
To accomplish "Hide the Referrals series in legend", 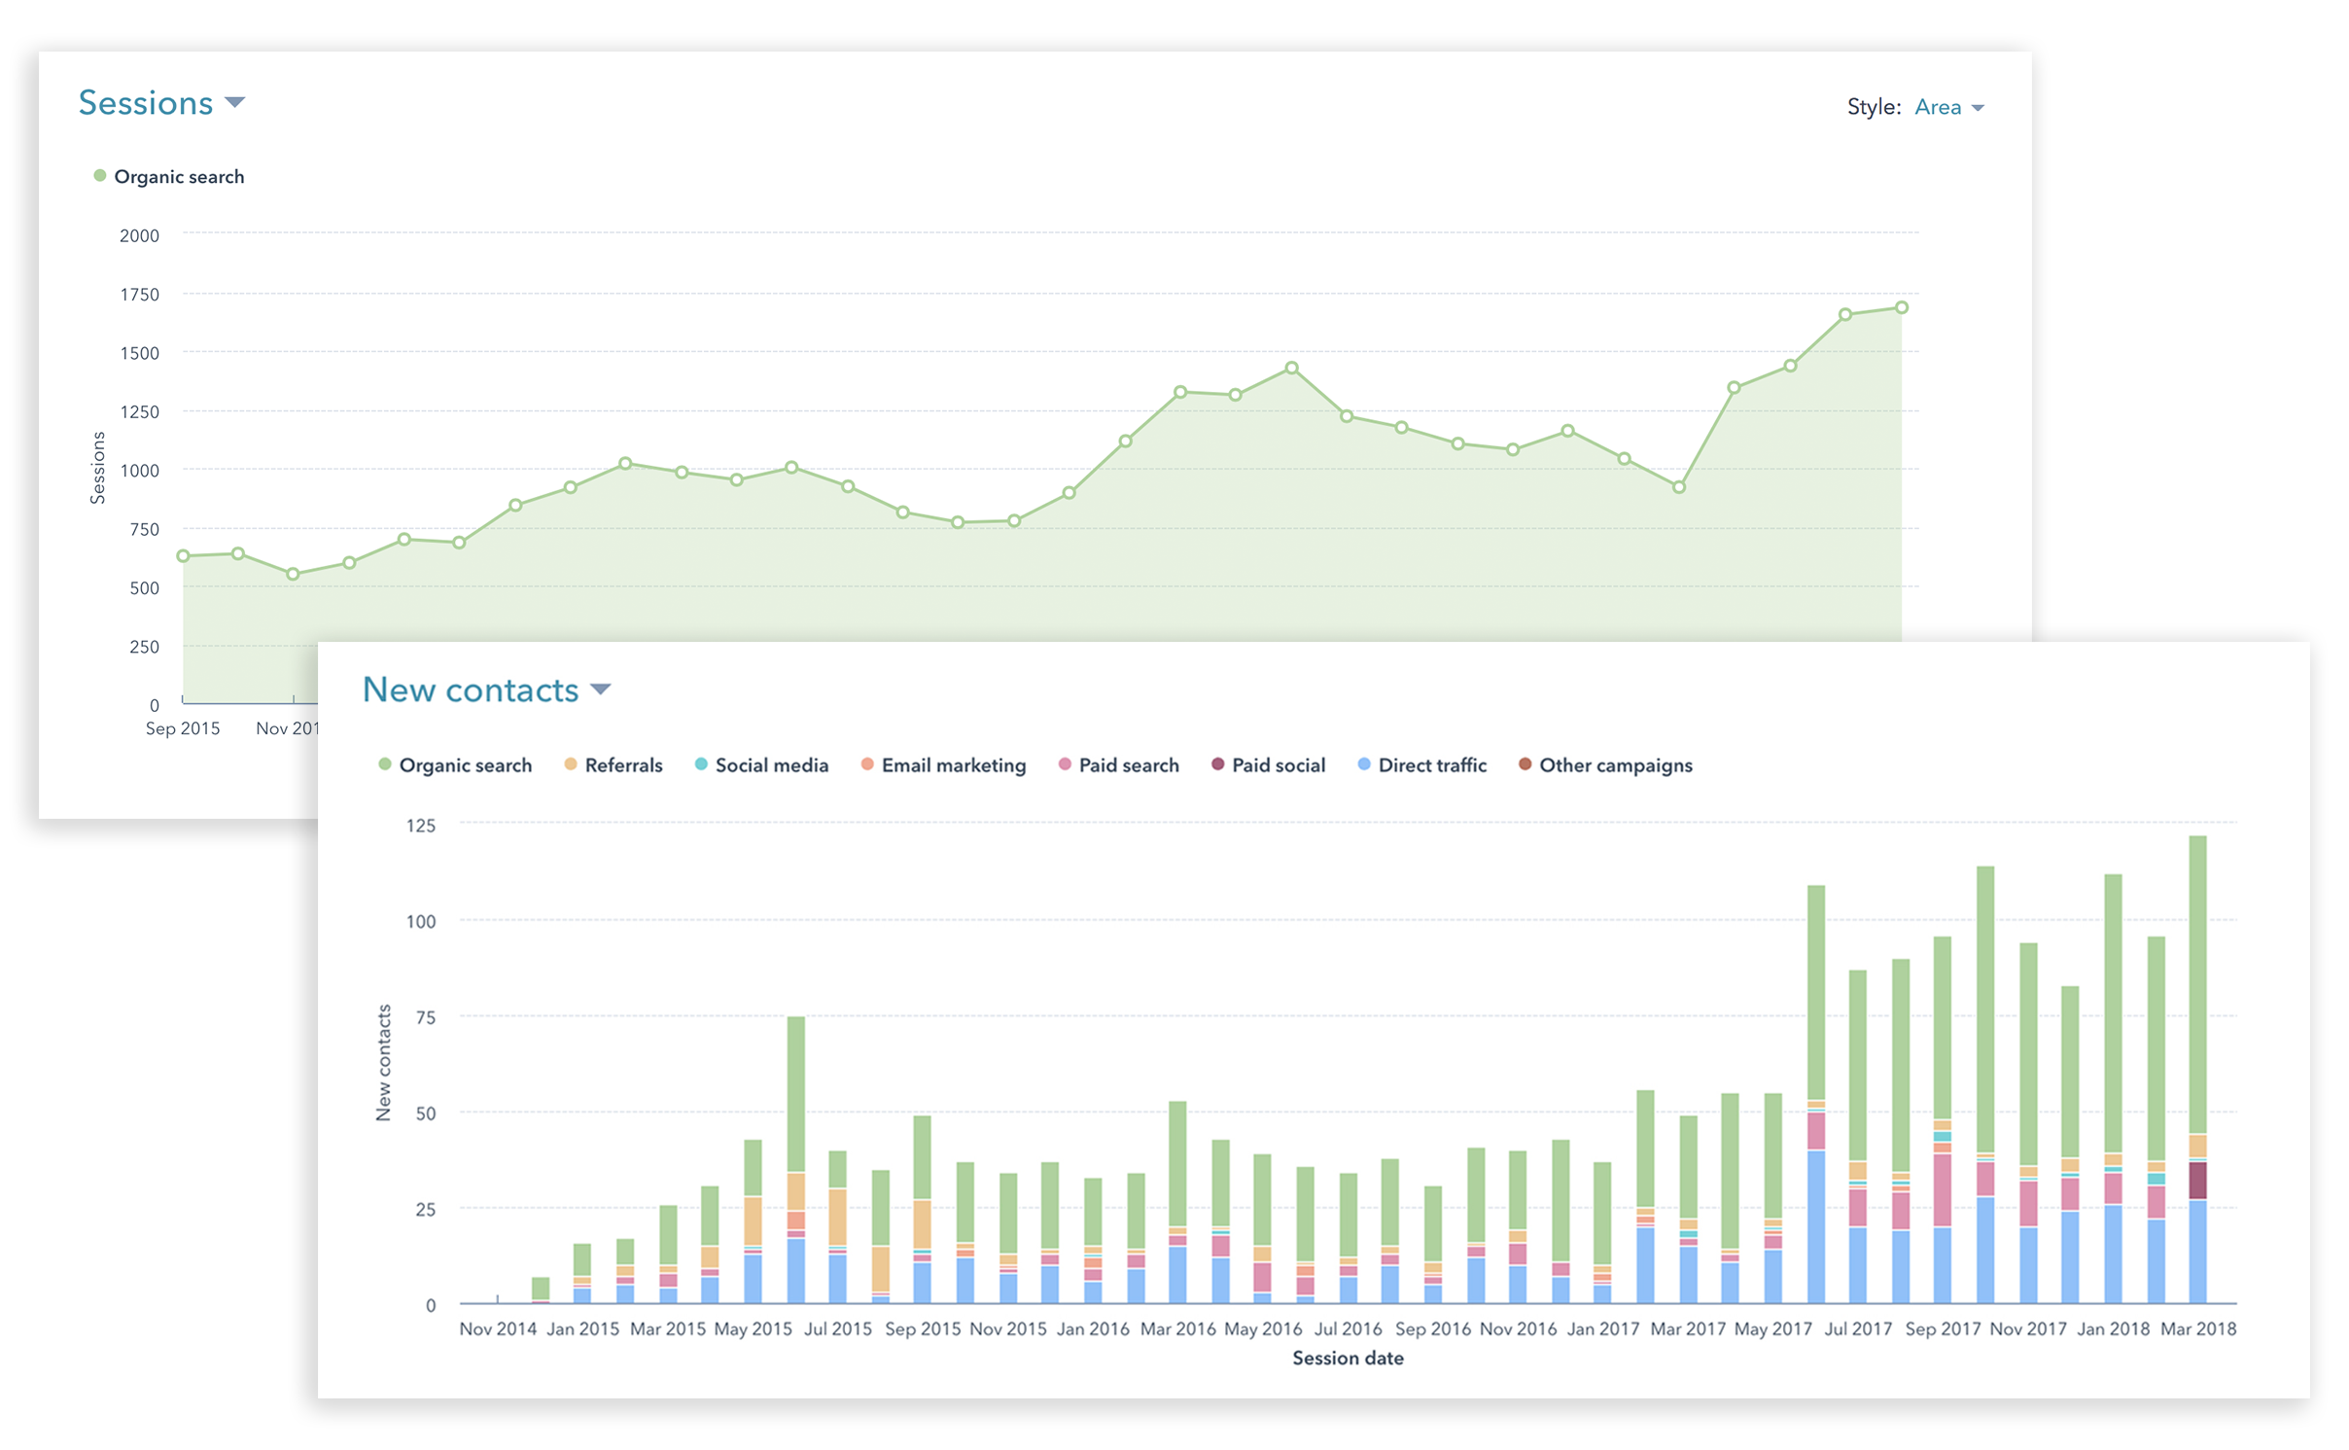I will pos(622,765).
